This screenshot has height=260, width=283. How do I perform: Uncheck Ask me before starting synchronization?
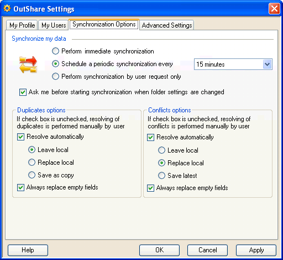coord(23,92)
